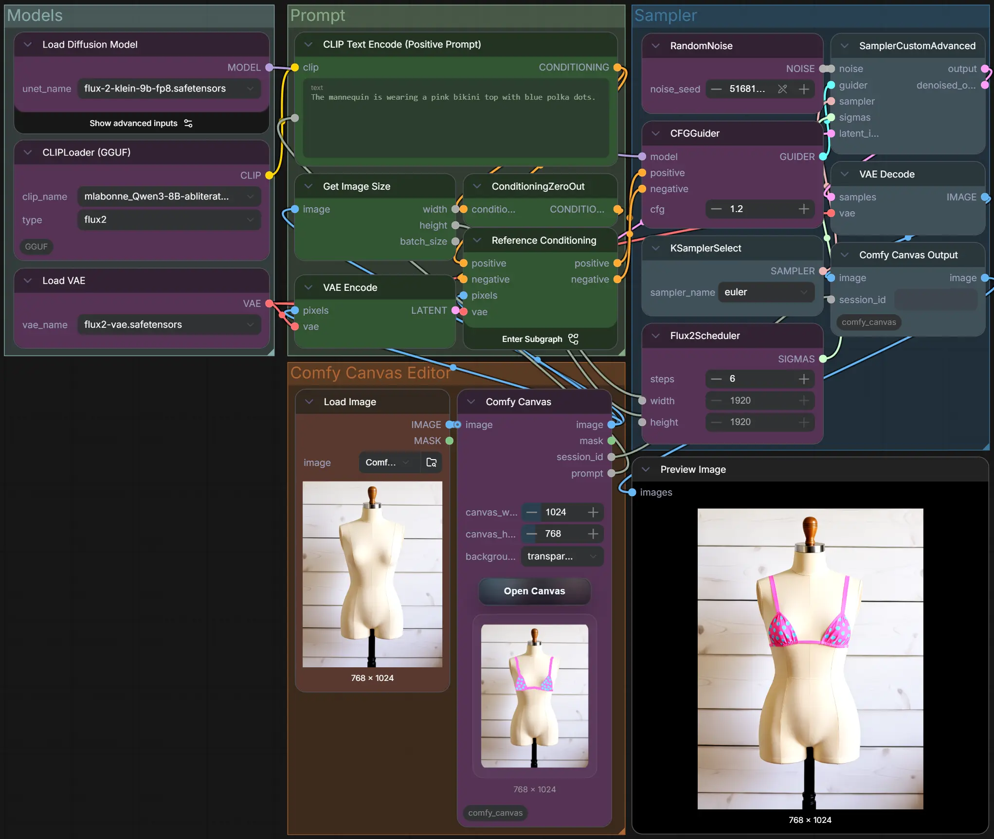Collapse the Preview Image node
The image size is (994, 839).
646,469
